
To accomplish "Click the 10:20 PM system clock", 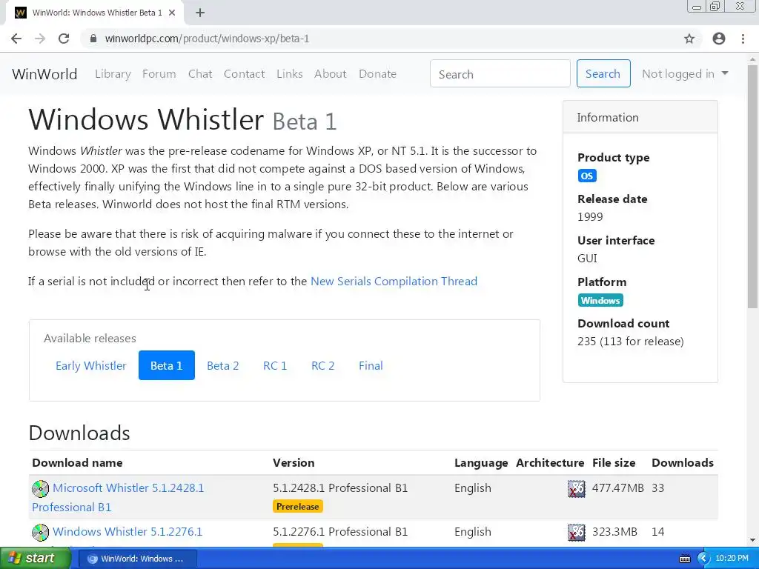I will pyautogui.click(x=732, y=559).
